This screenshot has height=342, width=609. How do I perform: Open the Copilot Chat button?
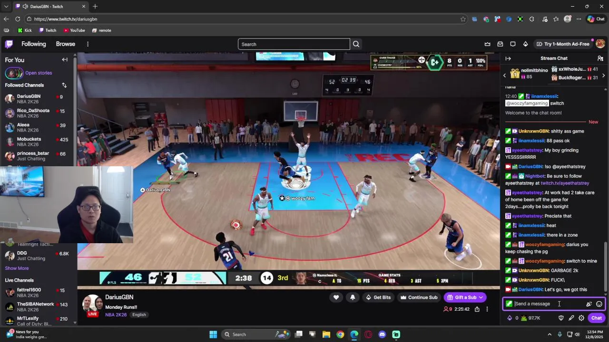point(596,19)
